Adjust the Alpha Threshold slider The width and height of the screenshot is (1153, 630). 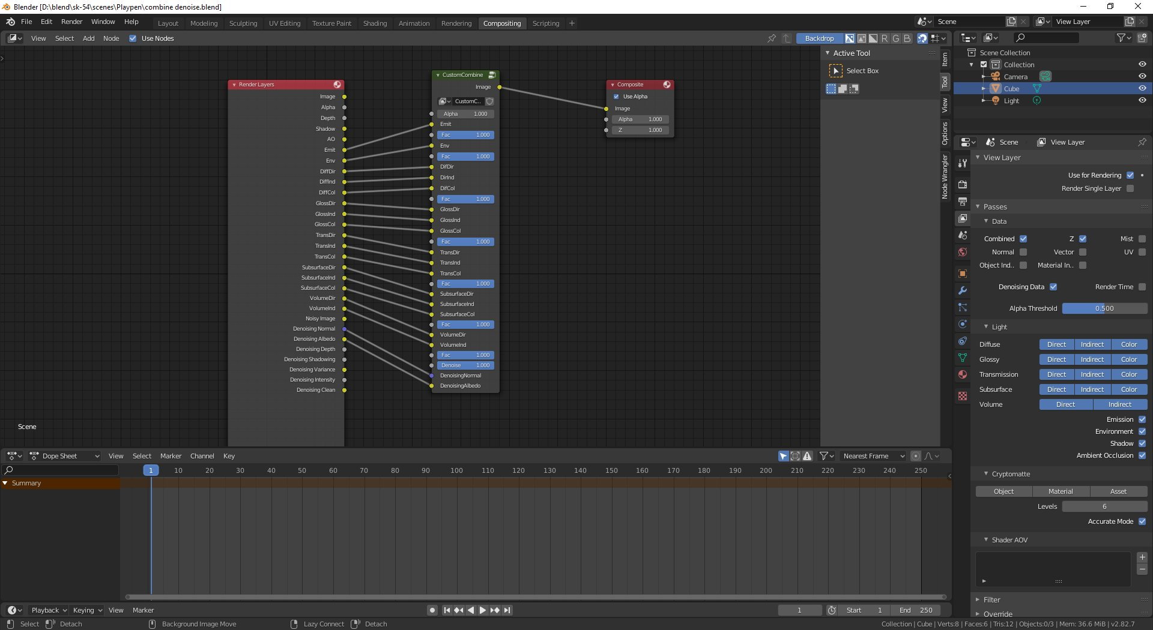1104,308
